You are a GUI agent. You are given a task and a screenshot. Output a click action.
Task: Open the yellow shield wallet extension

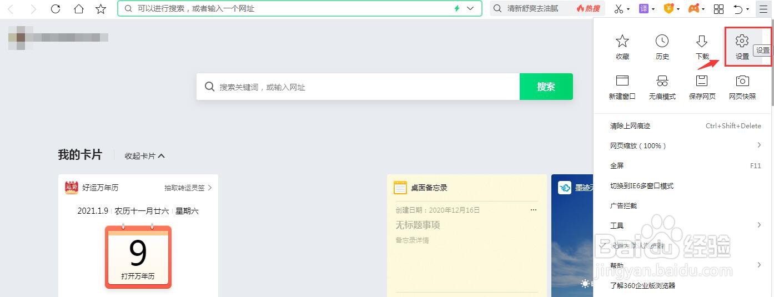click(669, 8)
